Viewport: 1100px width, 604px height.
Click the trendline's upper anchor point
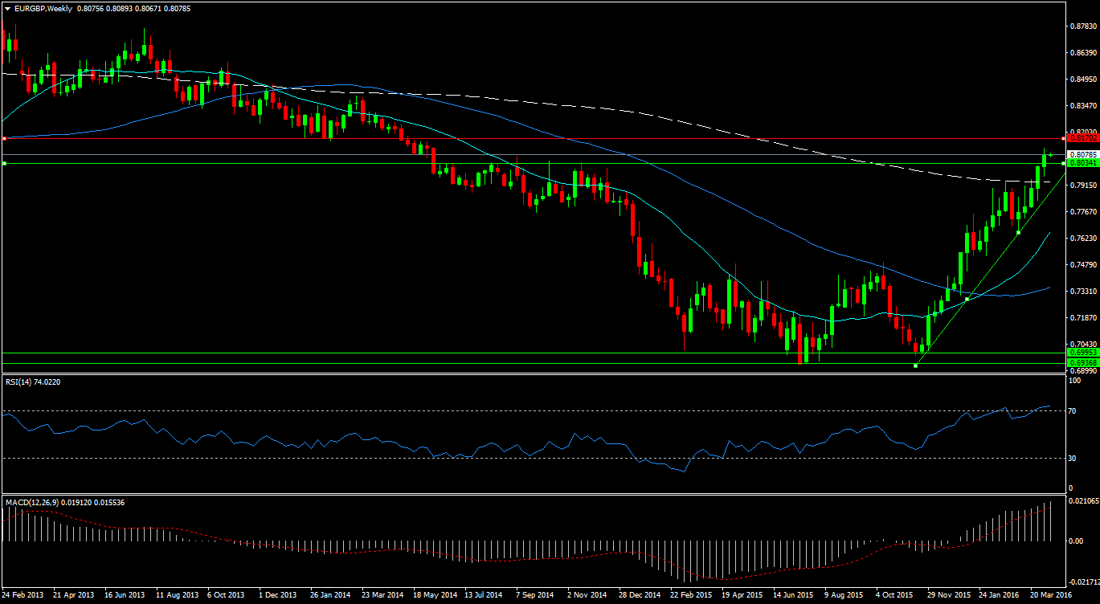(1018, 233)
